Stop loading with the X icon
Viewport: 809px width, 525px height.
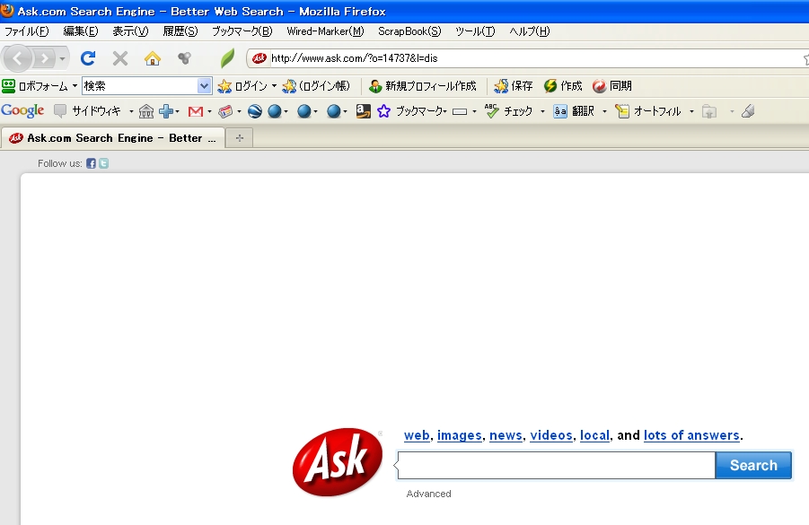pos(120,58)
